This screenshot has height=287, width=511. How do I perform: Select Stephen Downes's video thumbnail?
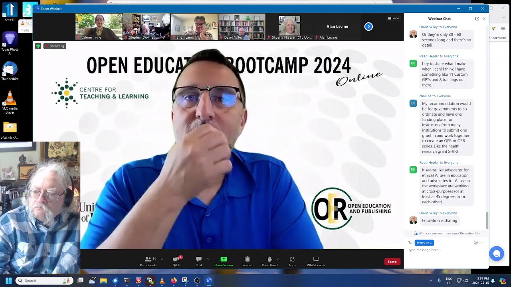(x=147, y=27)
